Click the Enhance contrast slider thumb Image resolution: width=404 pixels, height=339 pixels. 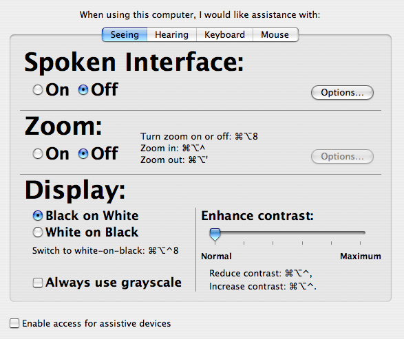click(215, 234)
